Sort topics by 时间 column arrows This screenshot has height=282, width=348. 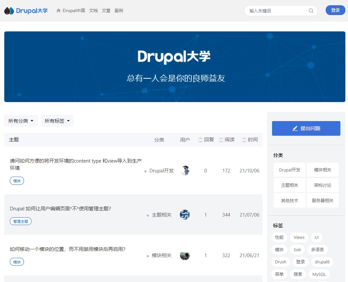pyautogui.click(x=244, y=140)
